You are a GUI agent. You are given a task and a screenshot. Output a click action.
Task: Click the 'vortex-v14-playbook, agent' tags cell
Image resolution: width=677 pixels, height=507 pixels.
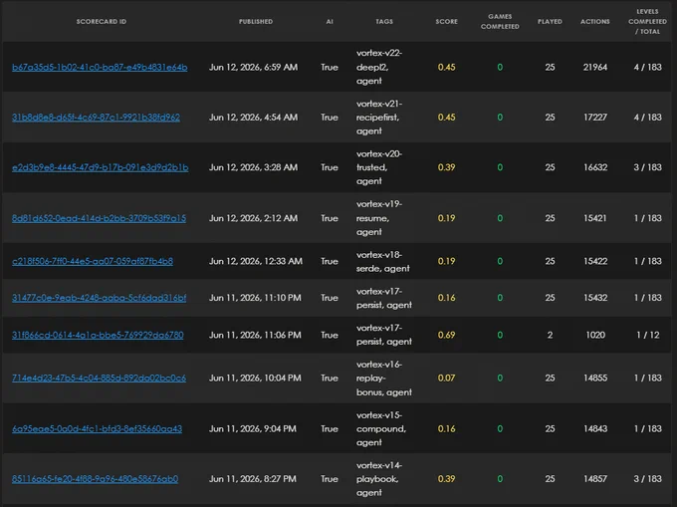click(379, 478)
